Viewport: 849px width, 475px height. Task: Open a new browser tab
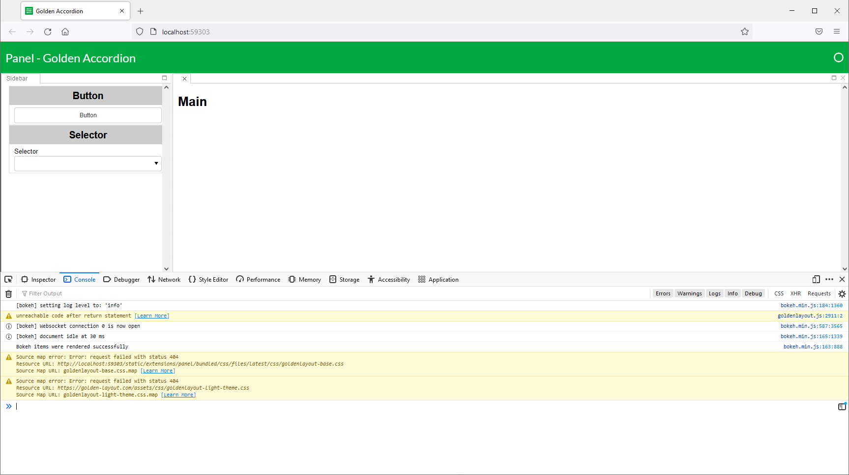(141, 11)
